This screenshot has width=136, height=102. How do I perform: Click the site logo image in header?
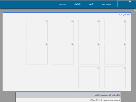coord(124,4)
